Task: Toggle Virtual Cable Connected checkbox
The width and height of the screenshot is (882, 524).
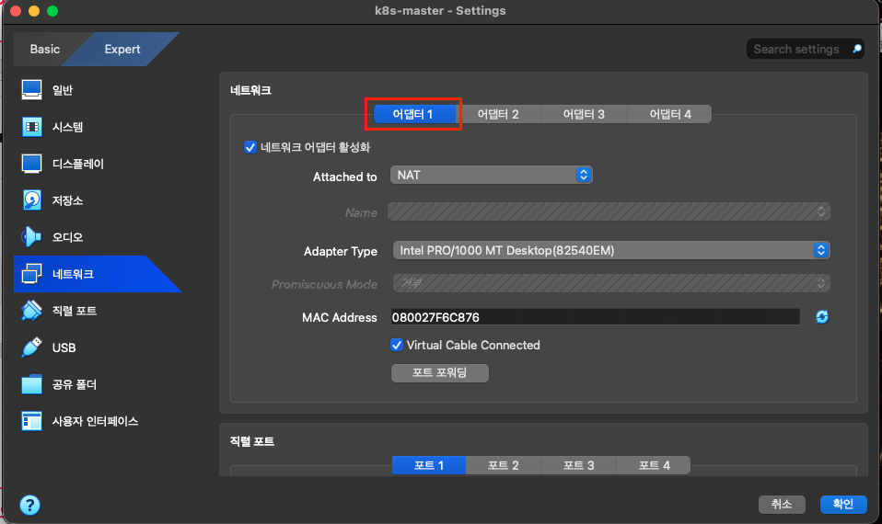Action: 397,345
